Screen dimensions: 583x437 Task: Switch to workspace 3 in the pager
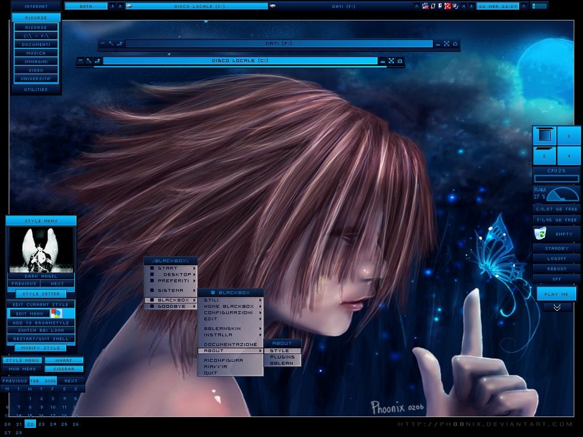click(x=569, y=135)
